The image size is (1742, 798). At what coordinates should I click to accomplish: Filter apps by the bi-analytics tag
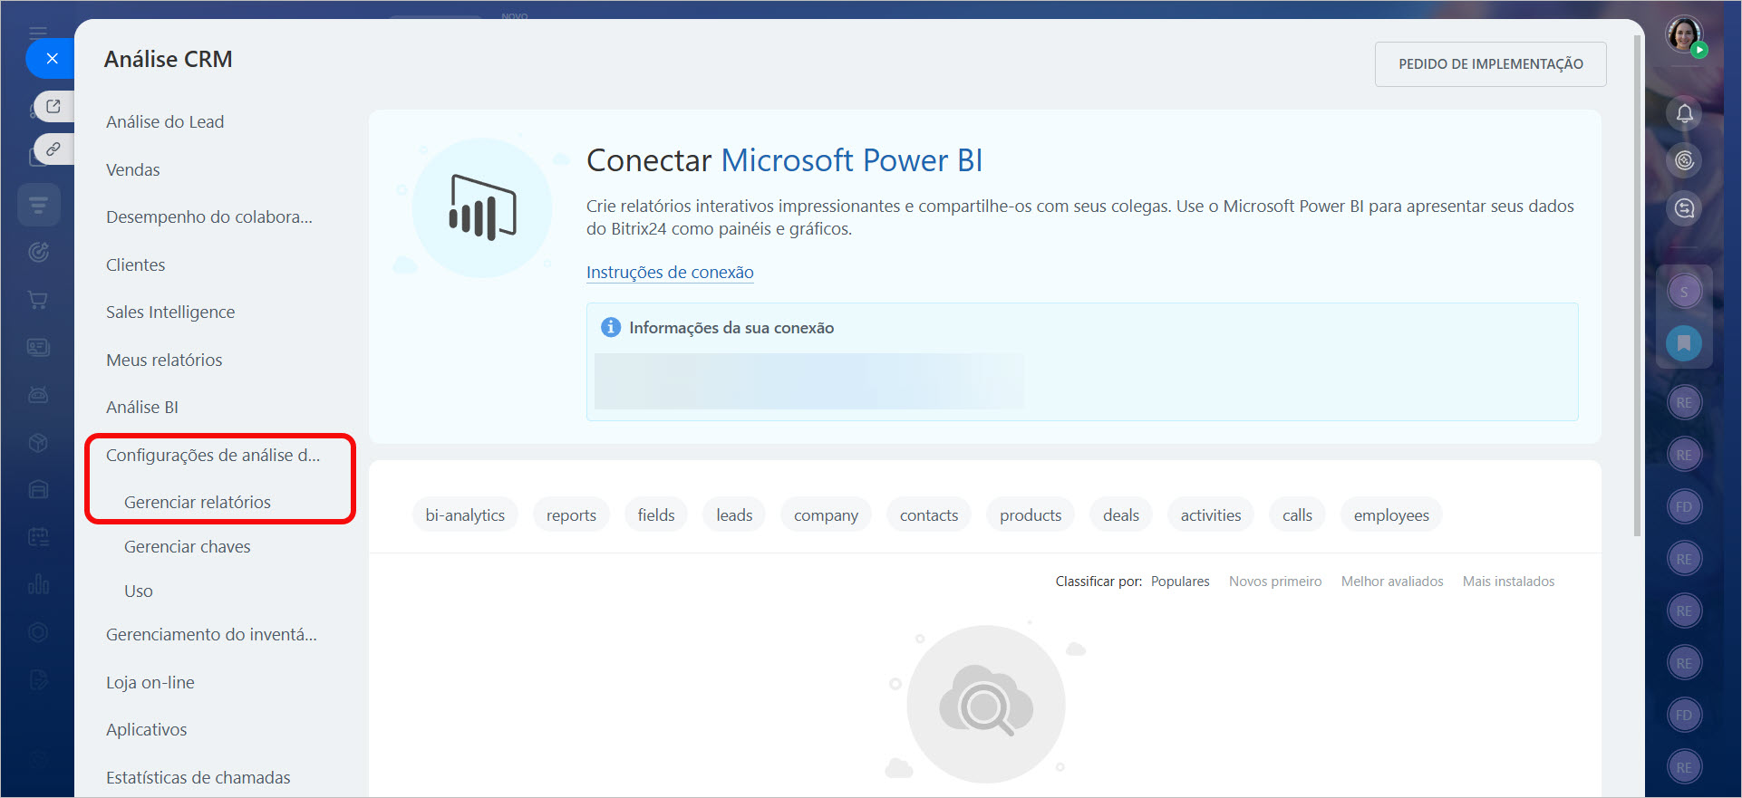[465, 515]
